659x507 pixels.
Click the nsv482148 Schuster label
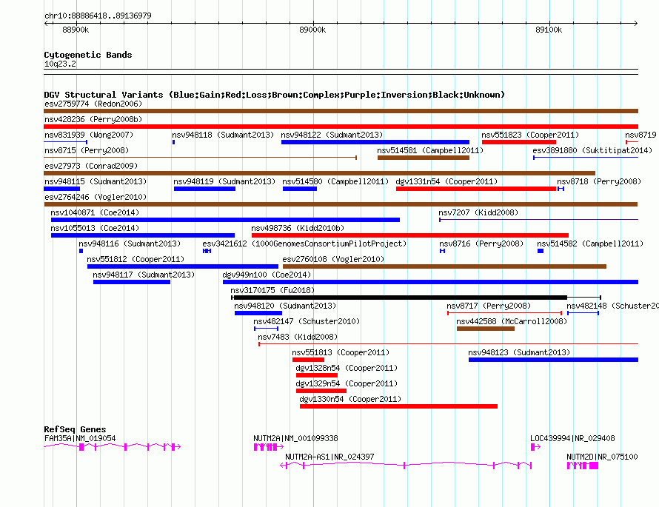point(612,306)
